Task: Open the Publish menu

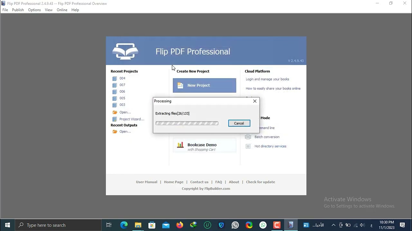Action: [18, 10]
